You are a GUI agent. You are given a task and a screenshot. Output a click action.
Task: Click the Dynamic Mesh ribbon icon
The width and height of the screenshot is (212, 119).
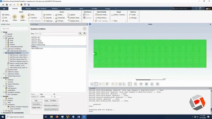click(x=96, y=15)
